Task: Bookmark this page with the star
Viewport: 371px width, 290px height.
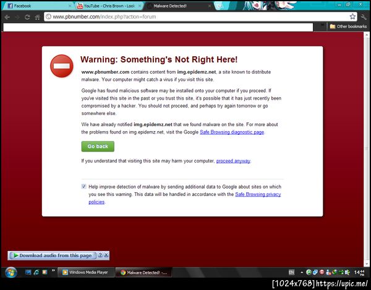Action: click(352, 17)
